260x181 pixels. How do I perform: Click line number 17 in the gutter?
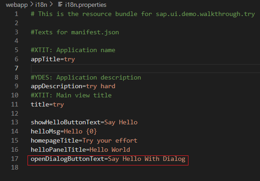(x=15, y=159)
